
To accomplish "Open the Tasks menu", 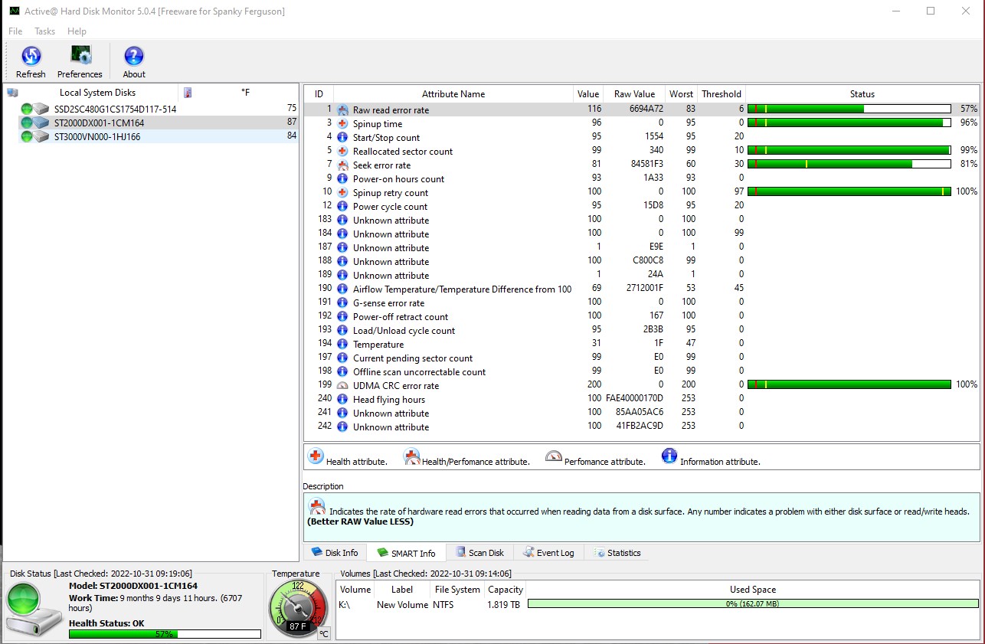I will coord(45,31).
